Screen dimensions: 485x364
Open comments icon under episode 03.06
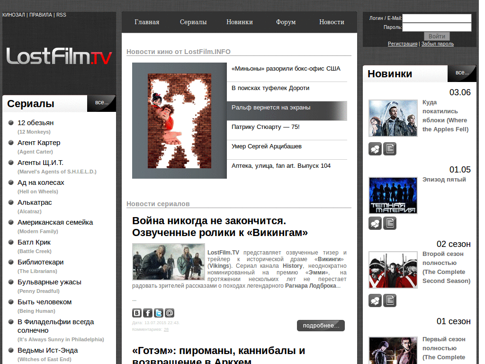point(375,149)
